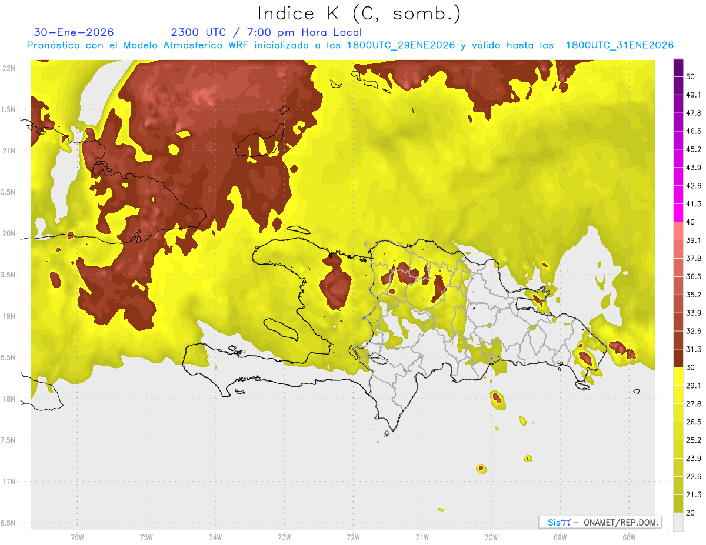706x545 pixels.
Task: Click the '20N' latitude label
Action: click(x=9, y=233)
